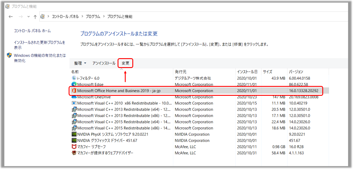The width and height of the screenshot is (353, 169).
Task: Navigate to プログラム breadcrumb
Action: coord(93,17)
